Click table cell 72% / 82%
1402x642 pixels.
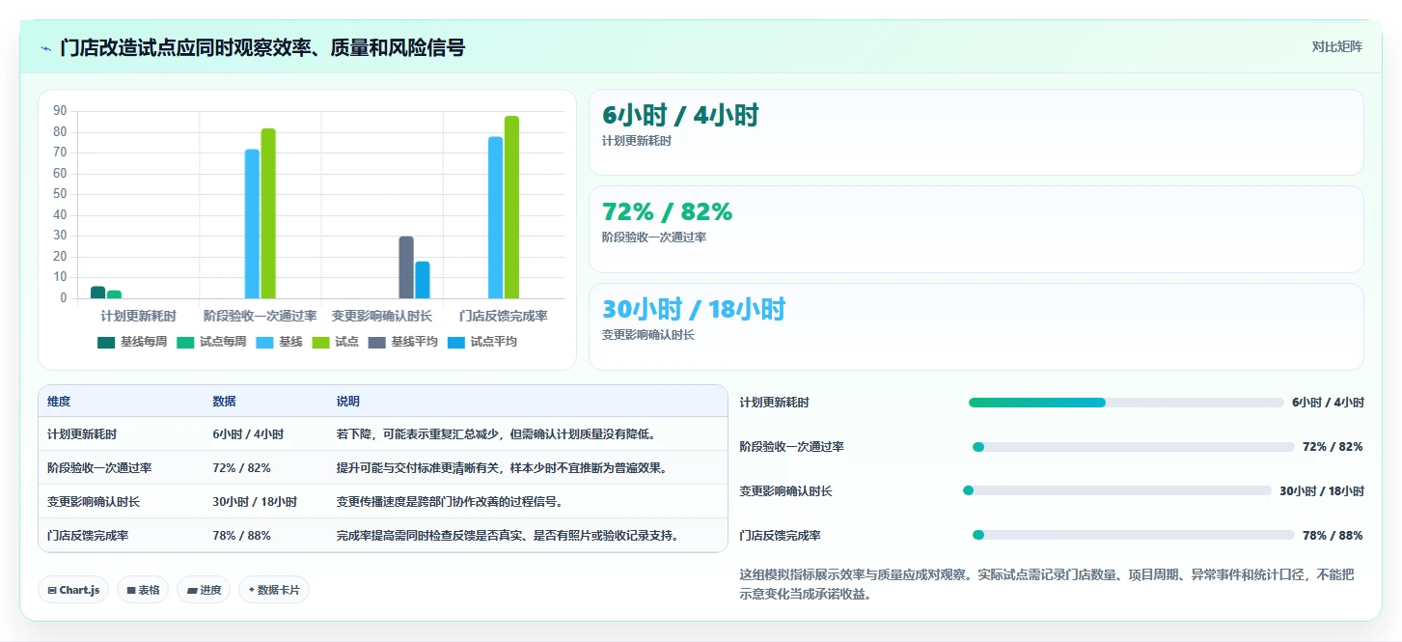(x=242, y=468)
